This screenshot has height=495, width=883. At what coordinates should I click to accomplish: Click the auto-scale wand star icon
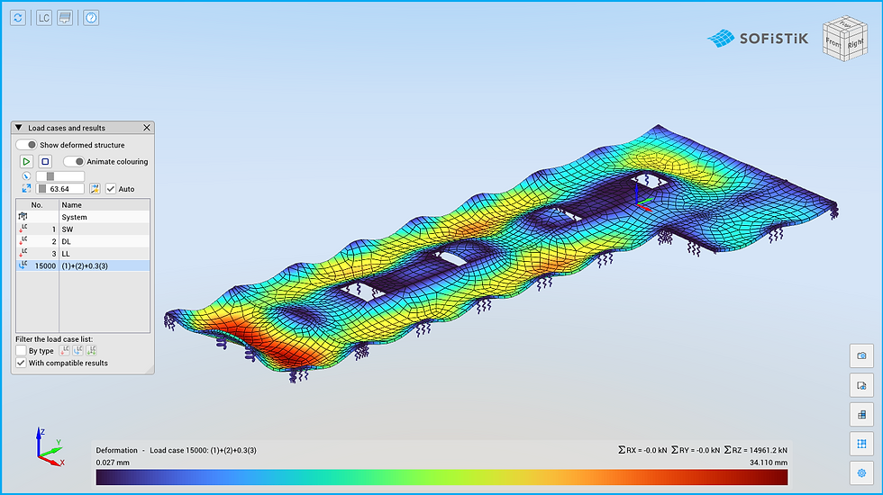point(95,188)
